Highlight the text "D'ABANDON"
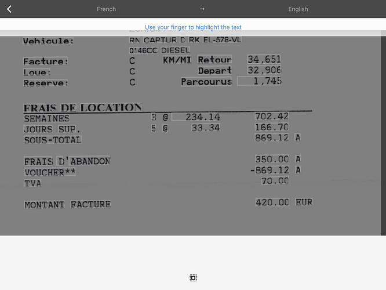This screenshot has width=386, height=290. coord(84,161)
